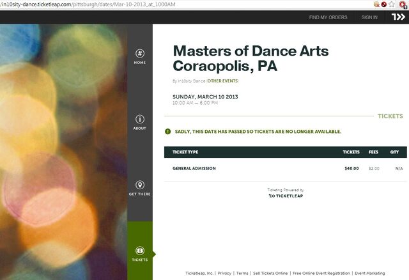Image resolution: width=409 pixels, height=280 pixels.
Task: Click the colorful bokeh event image
Action: pos(63,152)
